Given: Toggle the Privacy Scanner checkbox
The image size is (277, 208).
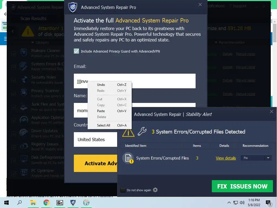Looking at the screenshot, I should pos(14,93).
